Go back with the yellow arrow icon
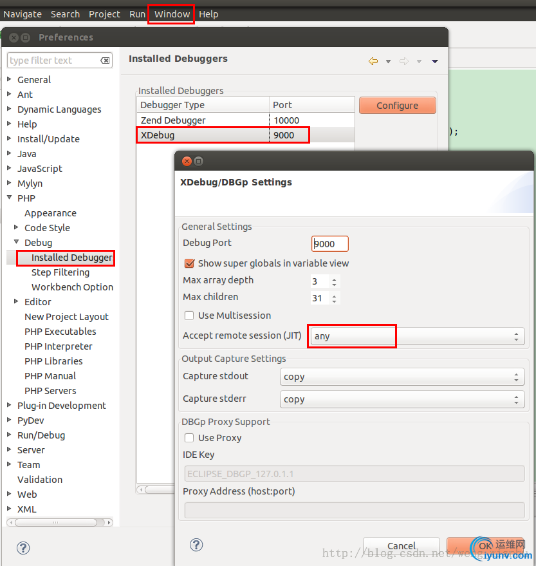The height and width of the screenshot is (566, 536). [x=373, y=61]
